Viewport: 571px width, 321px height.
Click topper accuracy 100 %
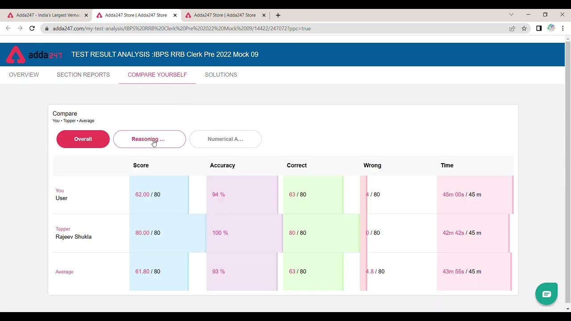pos(220,233)
